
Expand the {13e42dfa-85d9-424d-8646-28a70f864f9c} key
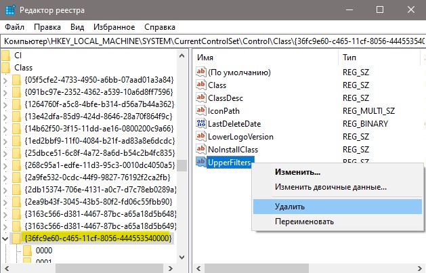click(x=5, y=117)
